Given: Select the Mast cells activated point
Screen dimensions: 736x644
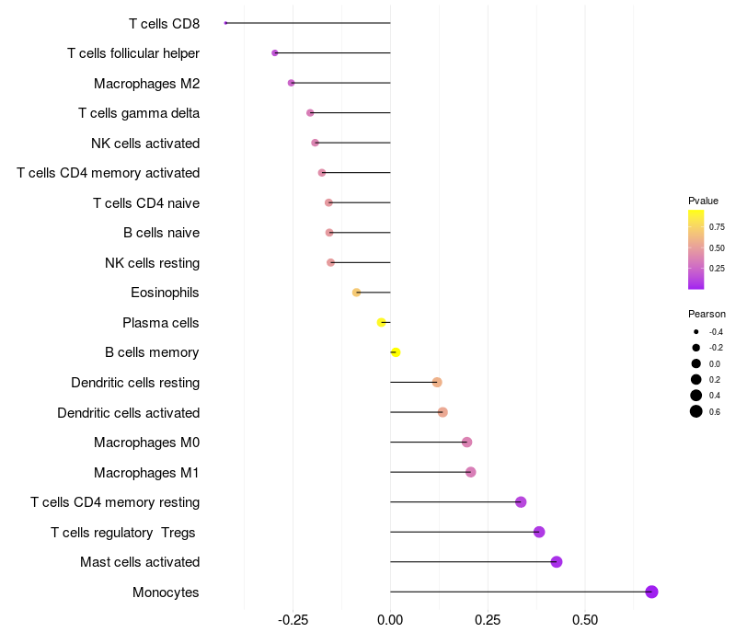Looking at the screenshot, I should 557,562.
